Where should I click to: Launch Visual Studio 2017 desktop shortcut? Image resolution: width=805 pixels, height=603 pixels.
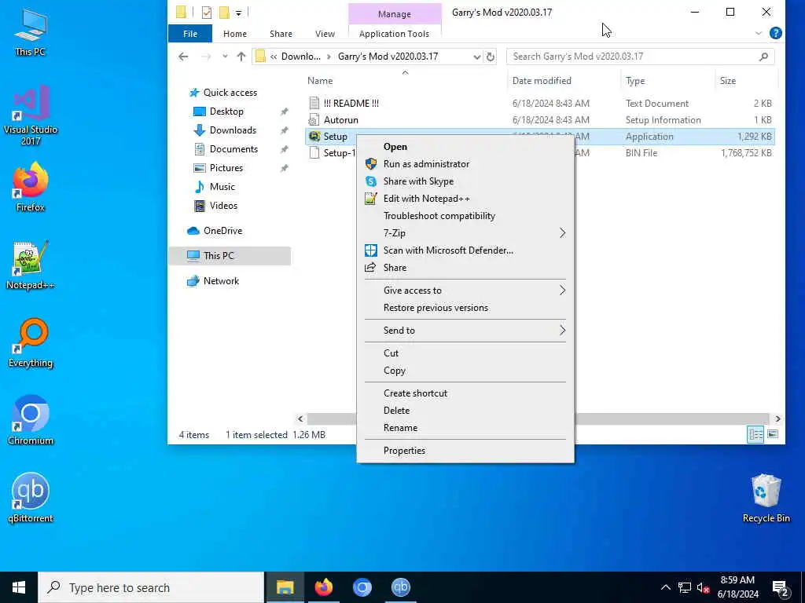[x=31, y=115]
